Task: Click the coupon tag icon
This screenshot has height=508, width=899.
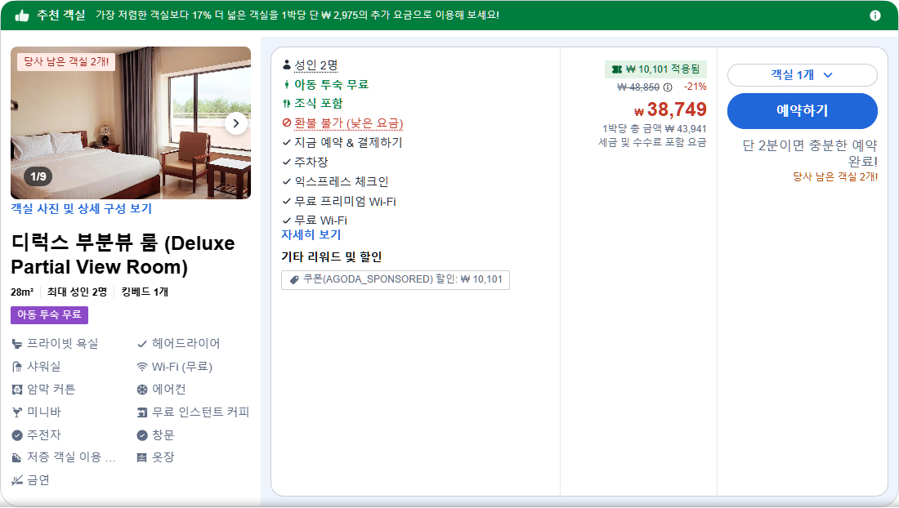Action: pyautogui.click(x=294, y=279)
